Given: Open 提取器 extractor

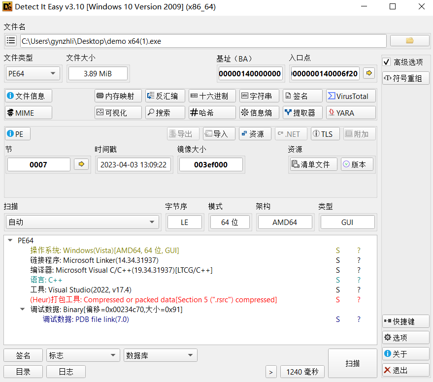Looking at the screenshot, I should [302, 113].
